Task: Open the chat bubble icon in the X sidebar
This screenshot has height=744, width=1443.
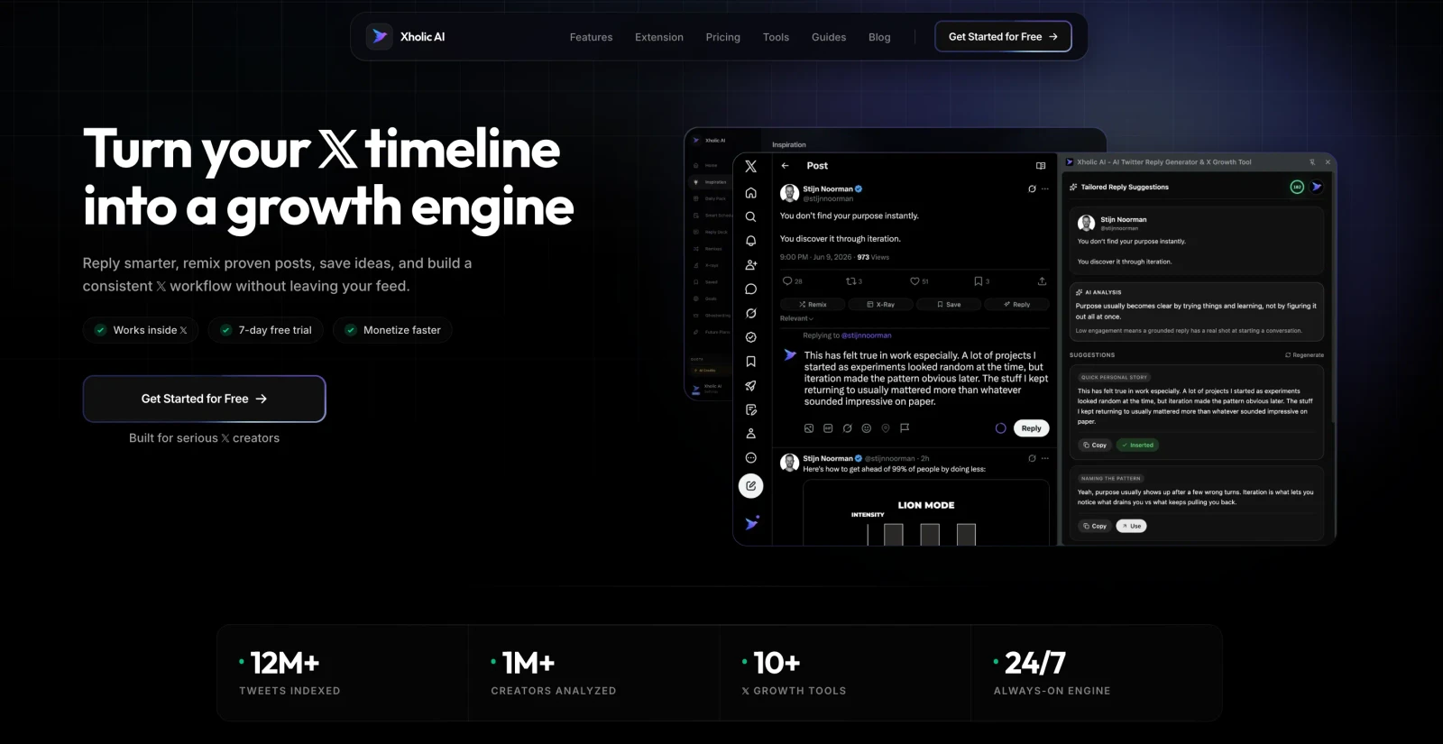Action: pos(750,289)
